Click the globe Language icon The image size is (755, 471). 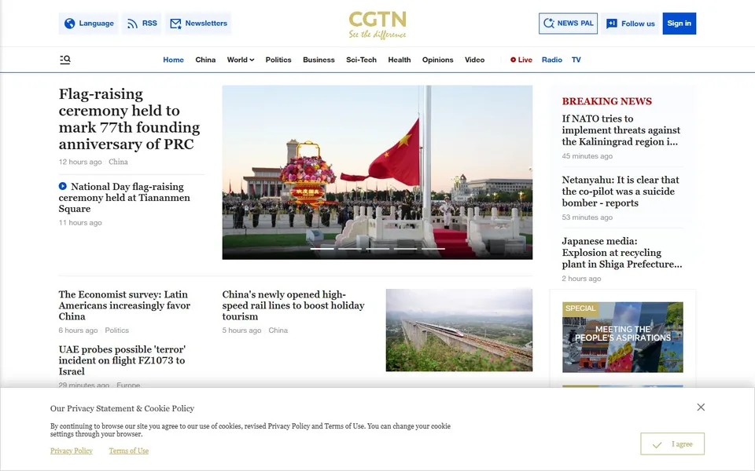70,24
